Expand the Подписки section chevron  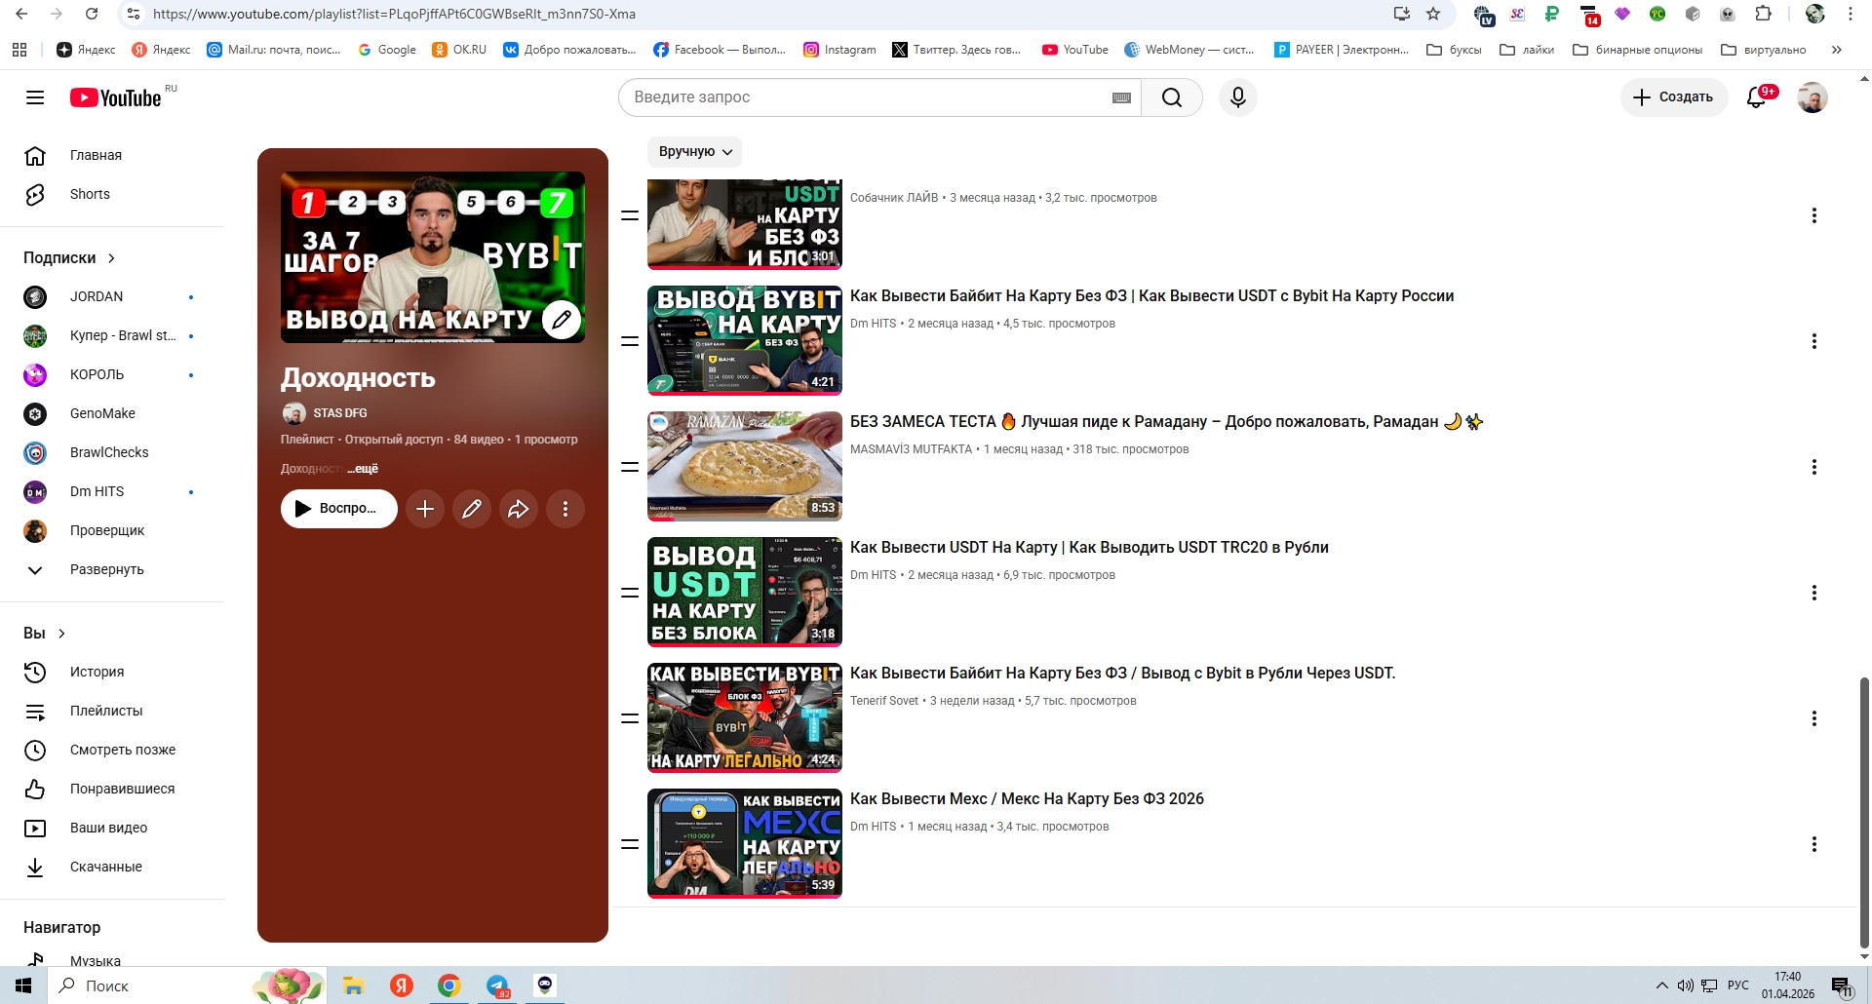pos(111,258)
